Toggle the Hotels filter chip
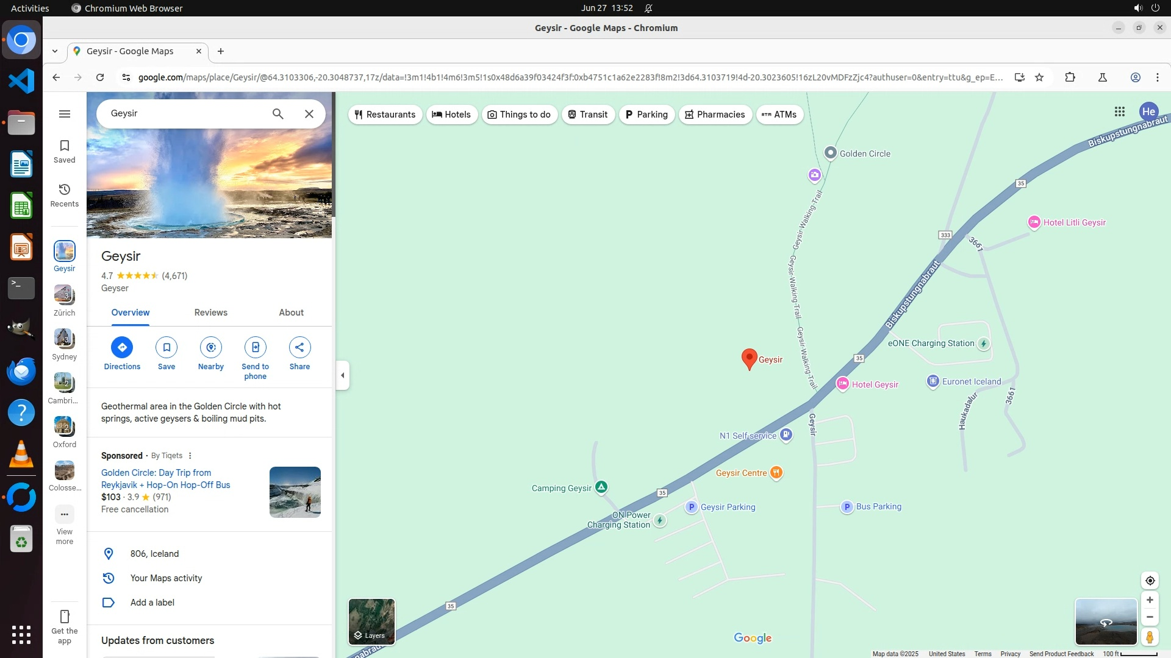This screenshot has height=658, width=1171. tap(451, 115)
